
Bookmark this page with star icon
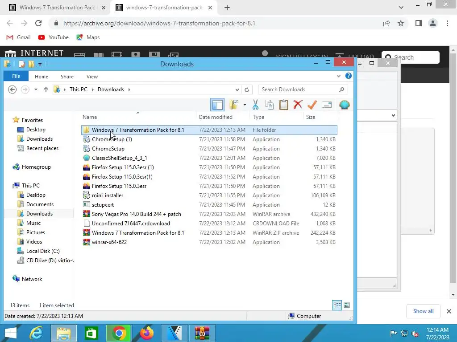tap(401, 23)
